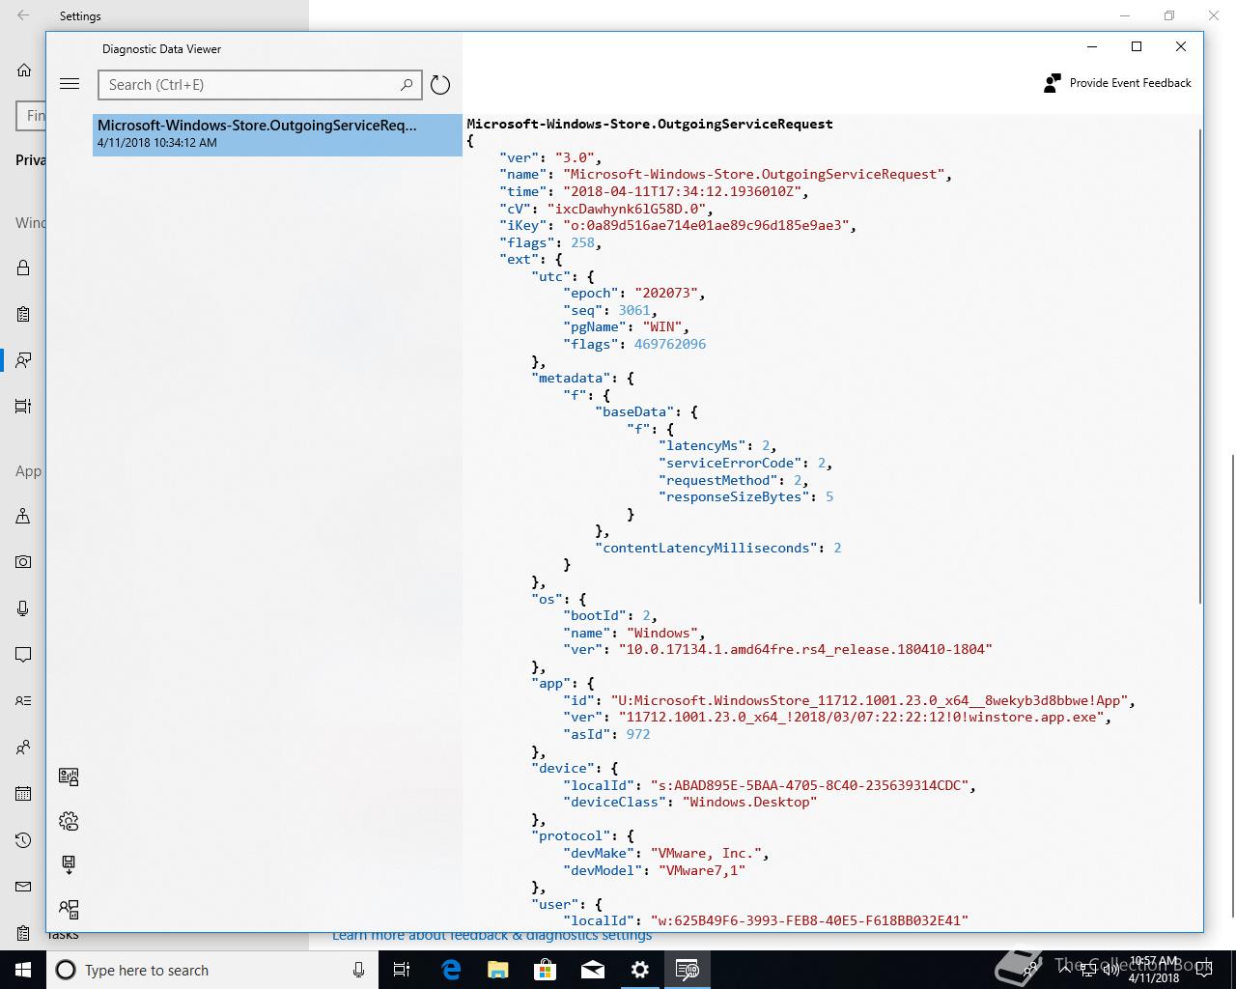Click the flags value 469762096
This screenshot has width=1236, height=989.
coord(670,344)
